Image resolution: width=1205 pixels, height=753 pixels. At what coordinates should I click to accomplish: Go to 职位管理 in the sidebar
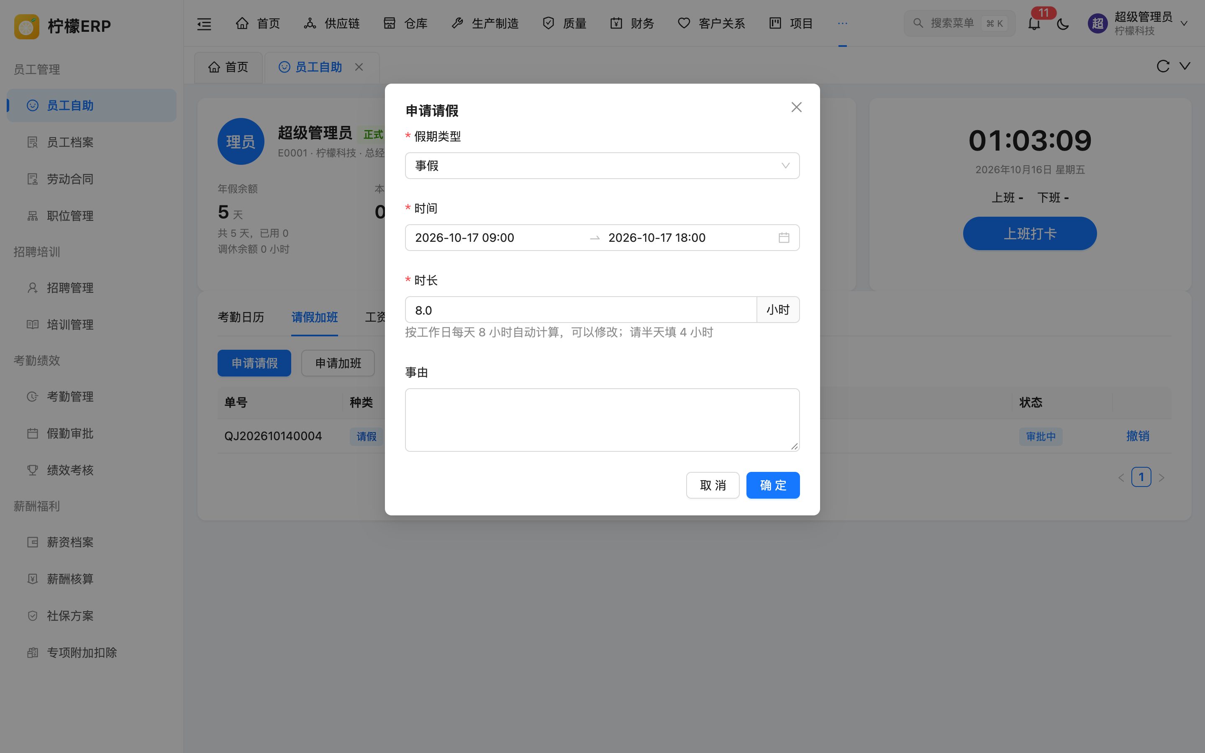[92, 216]
